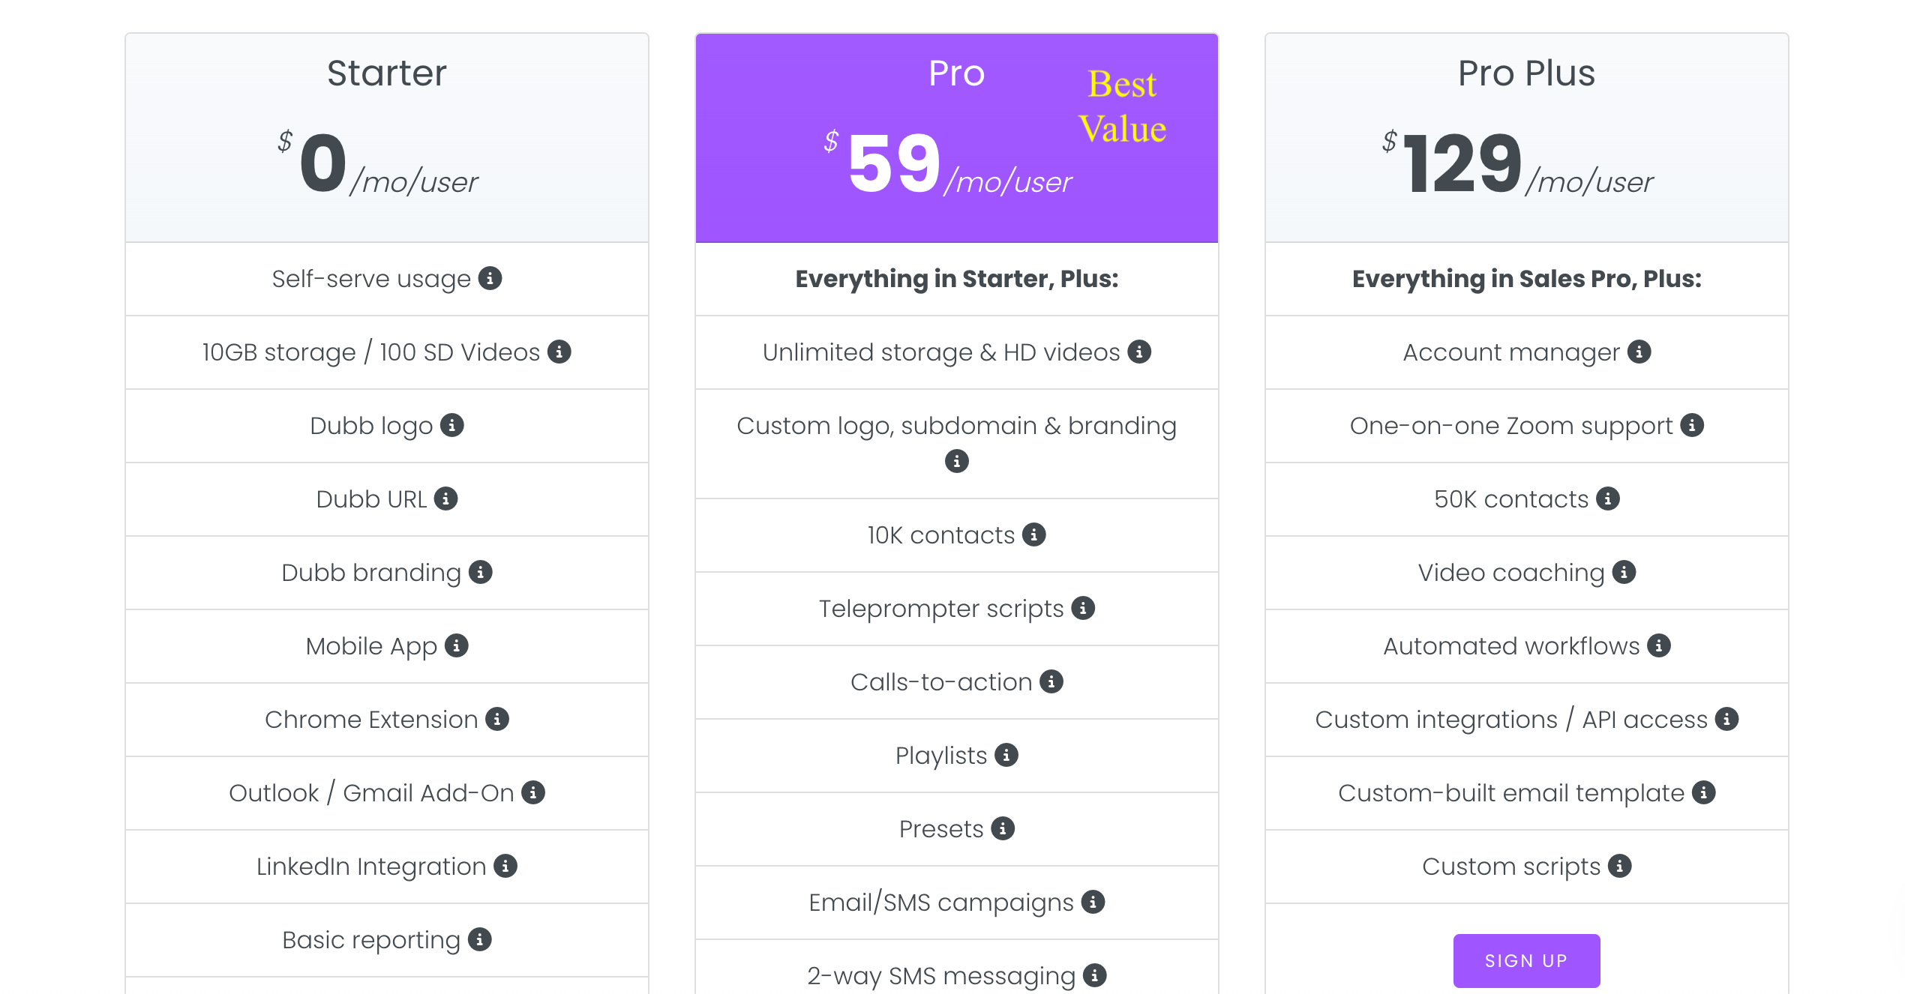Click info icon beside Playlists
1905x994 pixels.
[1006, 755]
